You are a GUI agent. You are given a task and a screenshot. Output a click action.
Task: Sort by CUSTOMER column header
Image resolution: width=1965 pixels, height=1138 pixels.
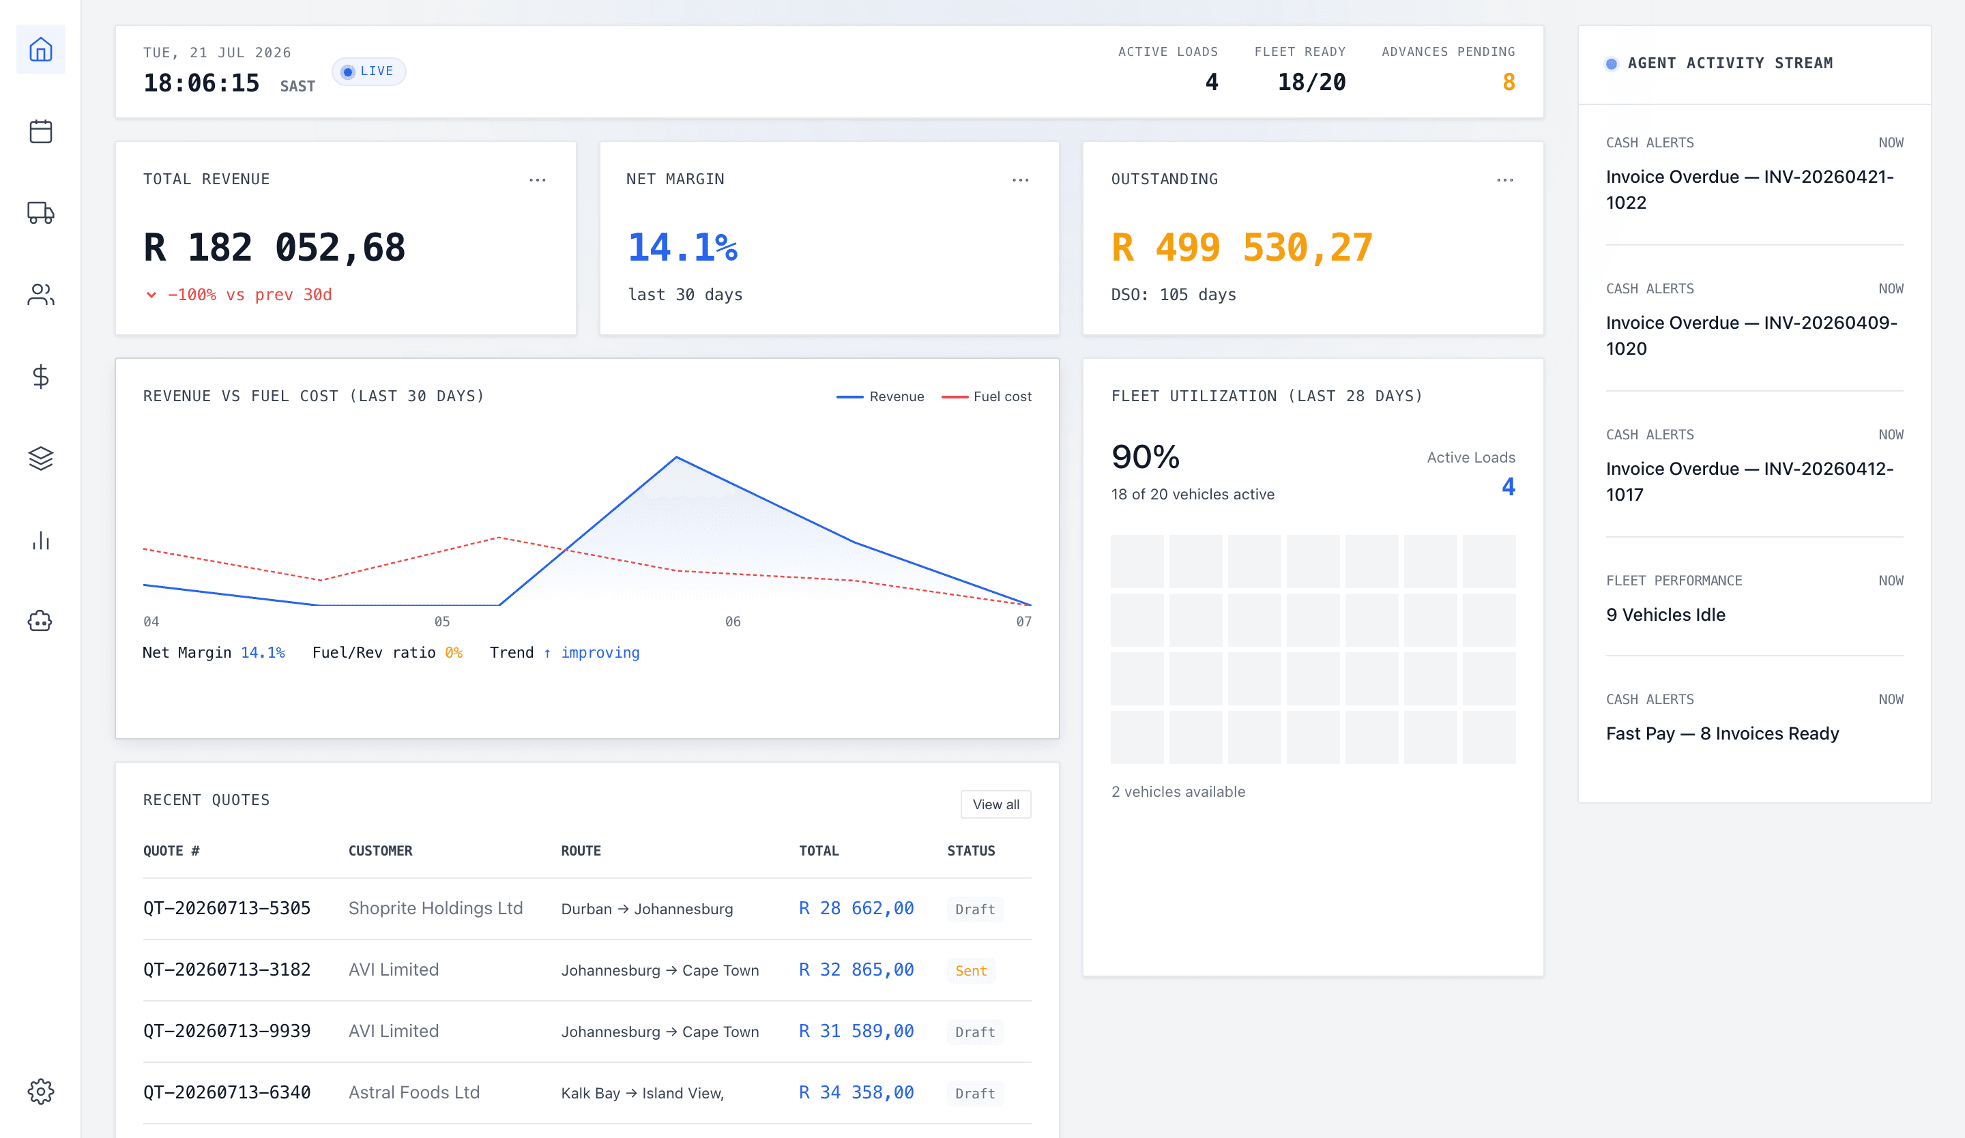pos(381,850)
